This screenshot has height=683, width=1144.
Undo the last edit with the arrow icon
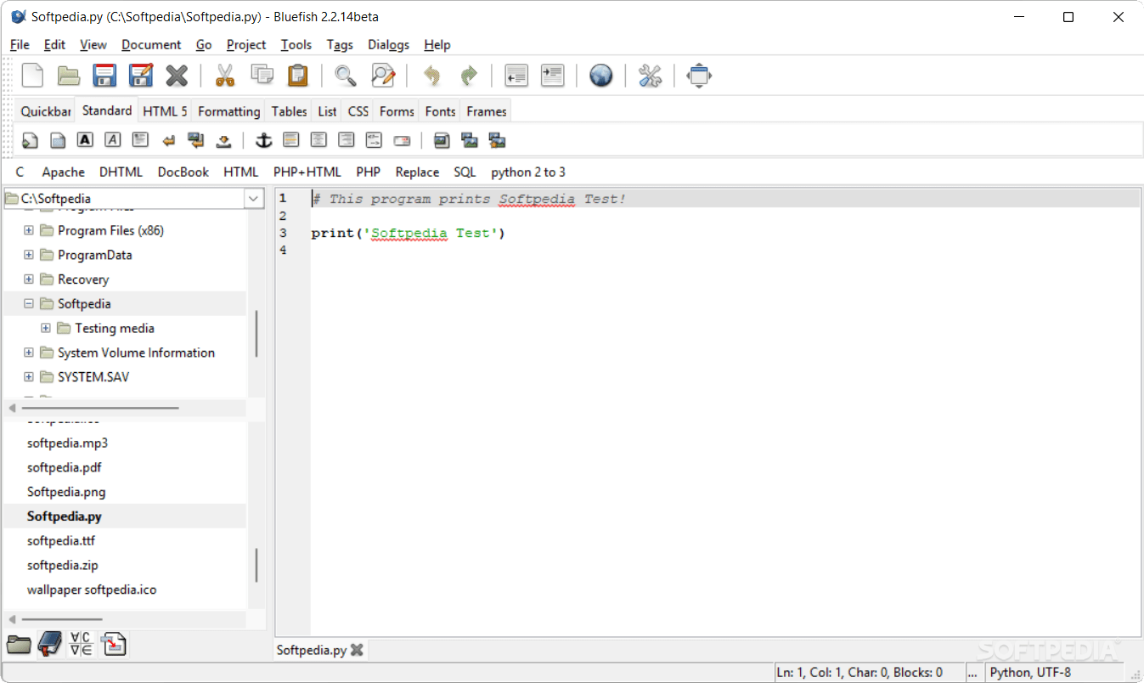tap(431, 76)
